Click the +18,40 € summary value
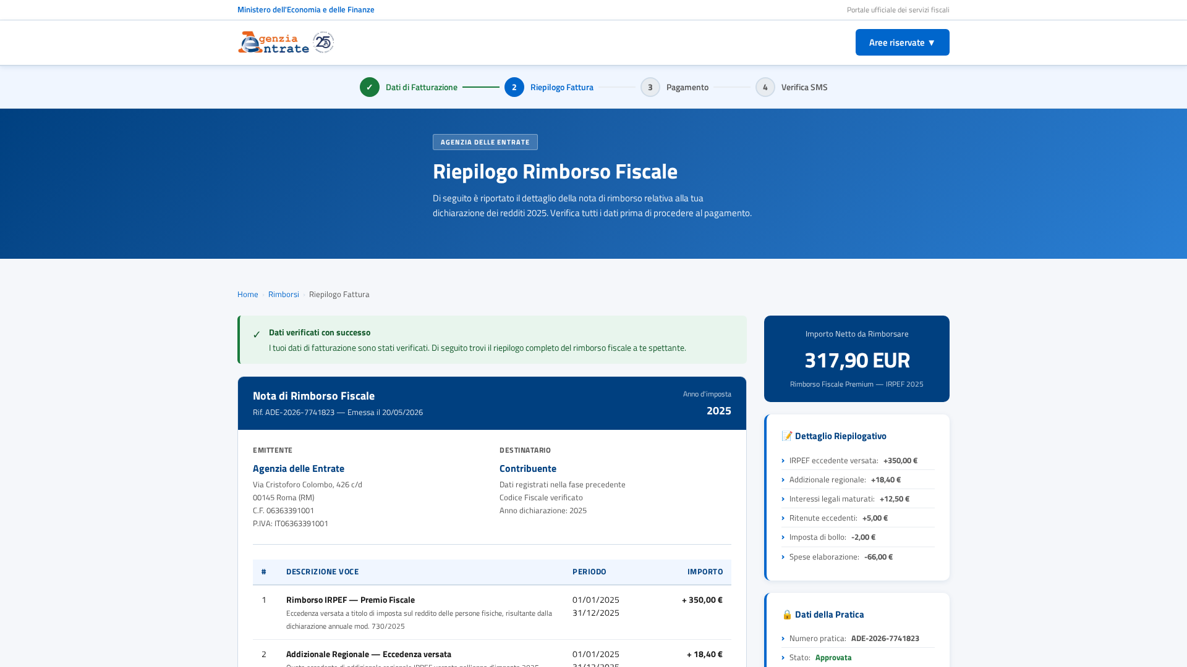Viewport: 1187px width, 667px height. point(886,480)
